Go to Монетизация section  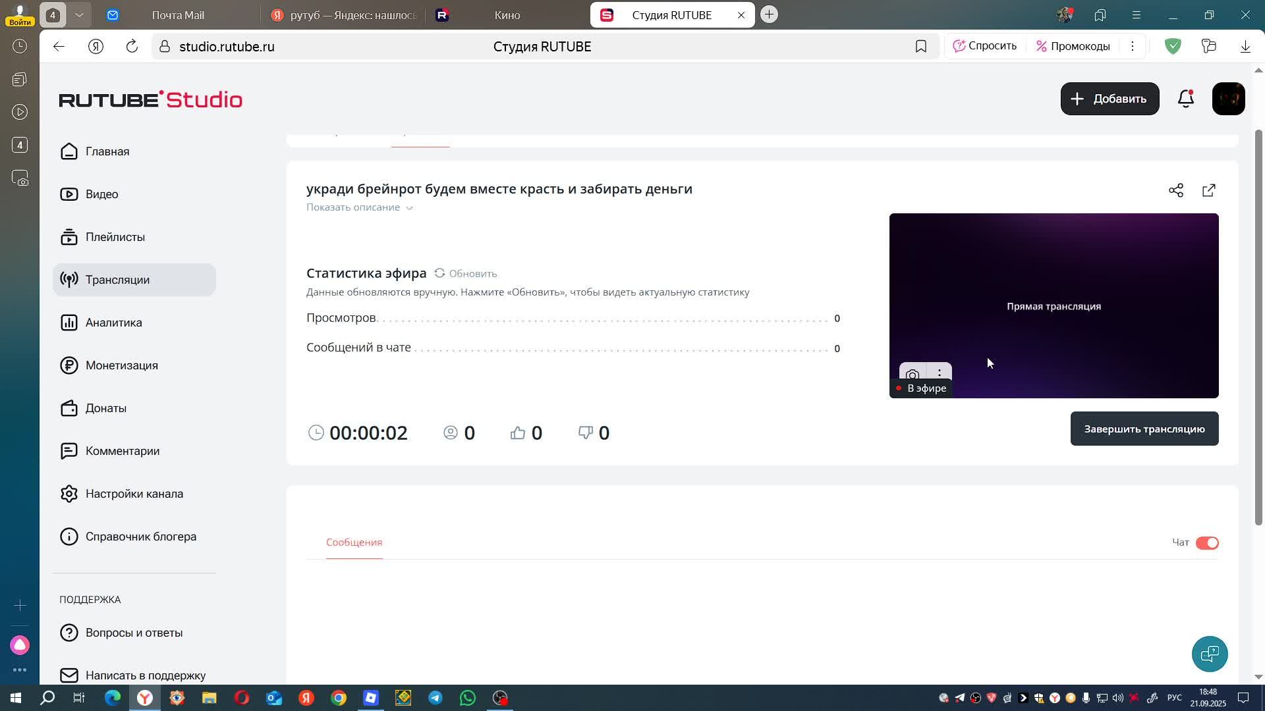(x=121, y=365)
